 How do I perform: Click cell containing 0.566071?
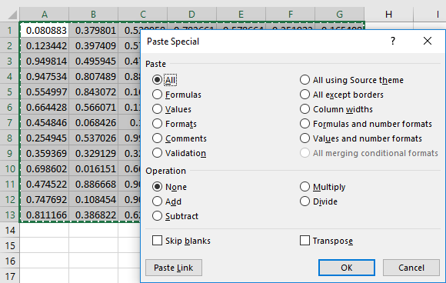(94, 107)
